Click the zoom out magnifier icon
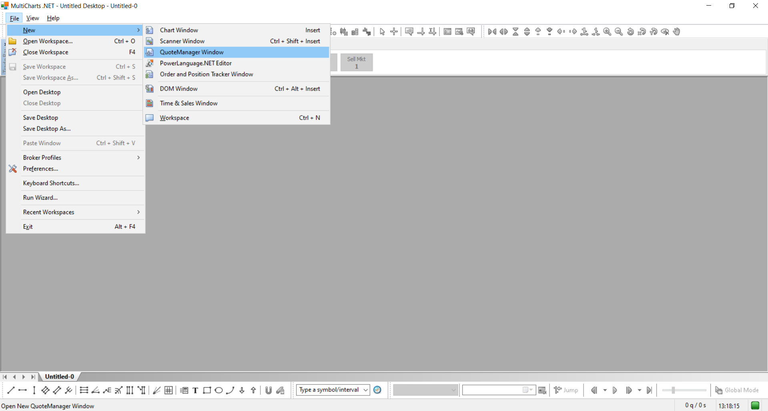 [619, 32]
